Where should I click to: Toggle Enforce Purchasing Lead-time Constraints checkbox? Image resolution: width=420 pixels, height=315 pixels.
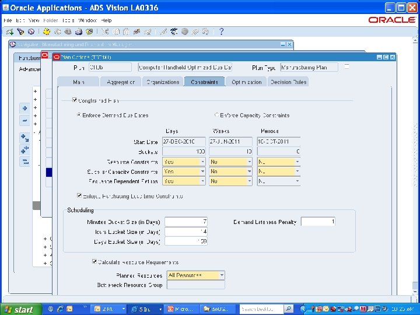(x=79, y=195)
